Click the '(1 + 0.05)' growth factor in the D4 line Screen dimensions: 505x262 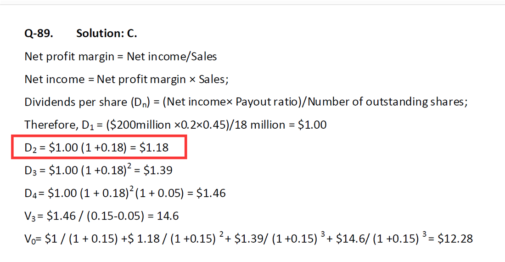[x=160, y=193]
